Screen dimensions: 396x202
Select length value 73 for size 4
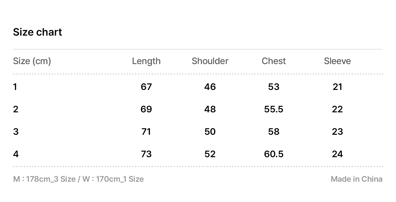[146, 154]
